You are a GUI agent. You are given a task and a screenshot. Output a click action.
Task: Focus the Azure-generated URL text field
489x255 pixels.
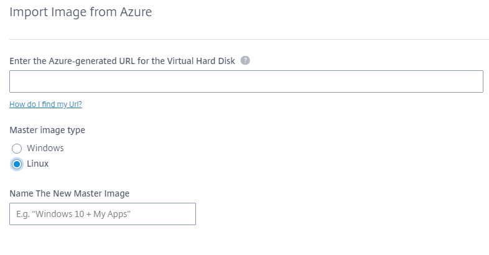246,81
